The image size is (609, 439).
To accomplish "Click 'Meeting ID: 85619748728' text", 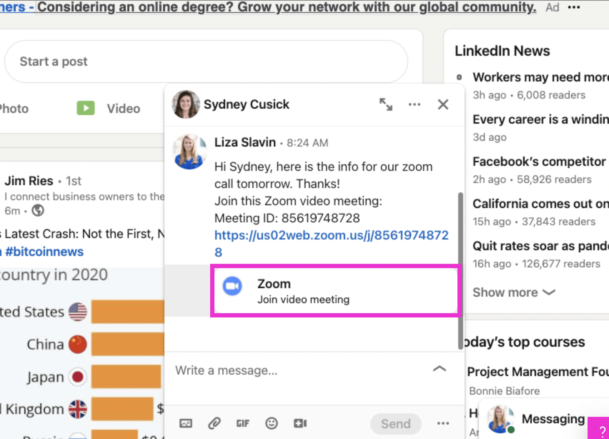I will pos(287,218).
